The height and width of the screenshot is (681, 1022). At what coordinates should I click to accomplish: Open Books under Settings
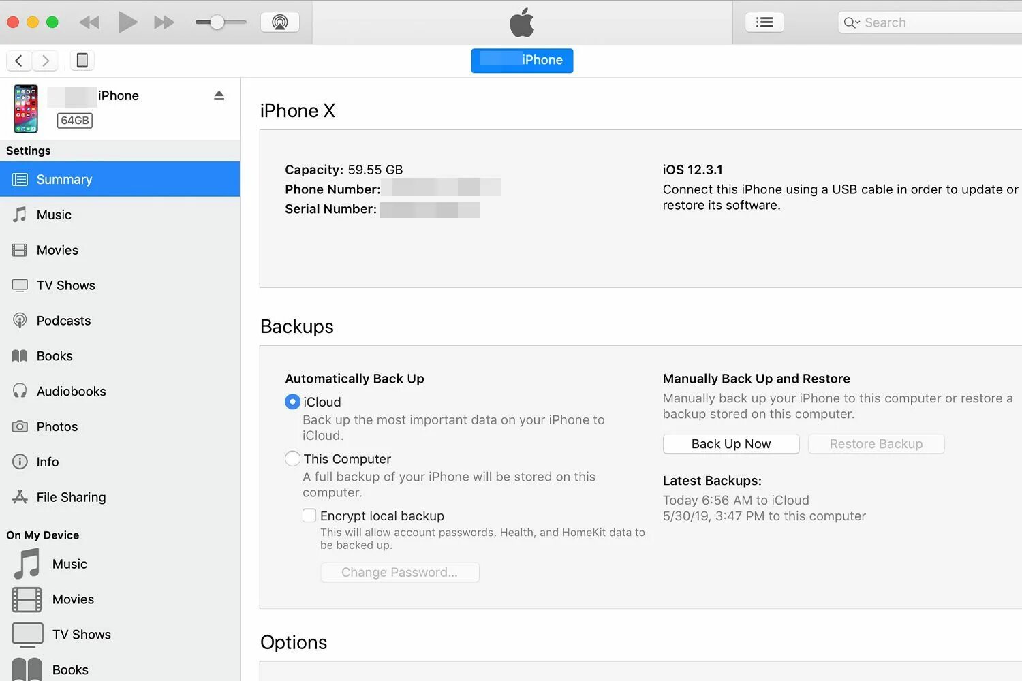coord(120,356)
